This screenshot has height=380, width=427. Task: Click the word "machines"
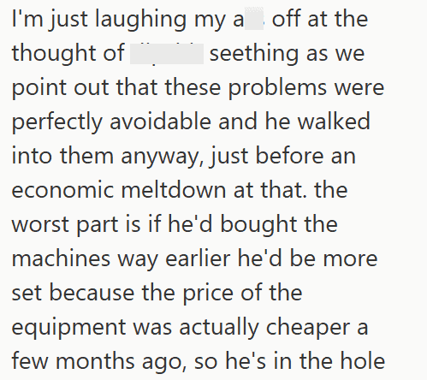(61, 258)
